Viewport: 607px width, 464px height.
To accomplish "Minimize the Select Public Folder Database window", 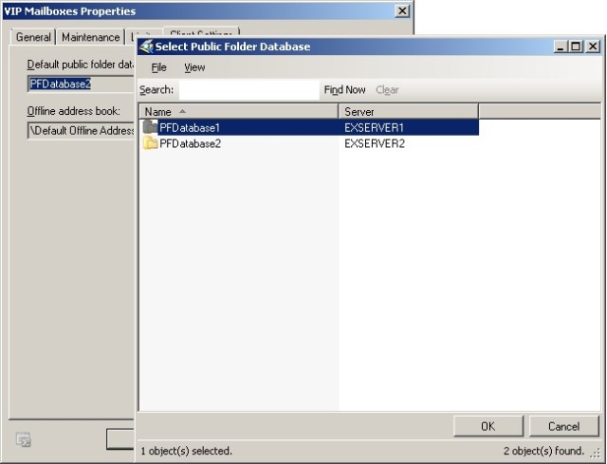I will pos(561,46).
